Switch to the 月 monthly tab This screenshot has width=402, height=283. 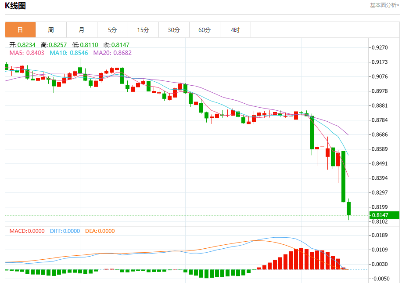tap(82, 30)
